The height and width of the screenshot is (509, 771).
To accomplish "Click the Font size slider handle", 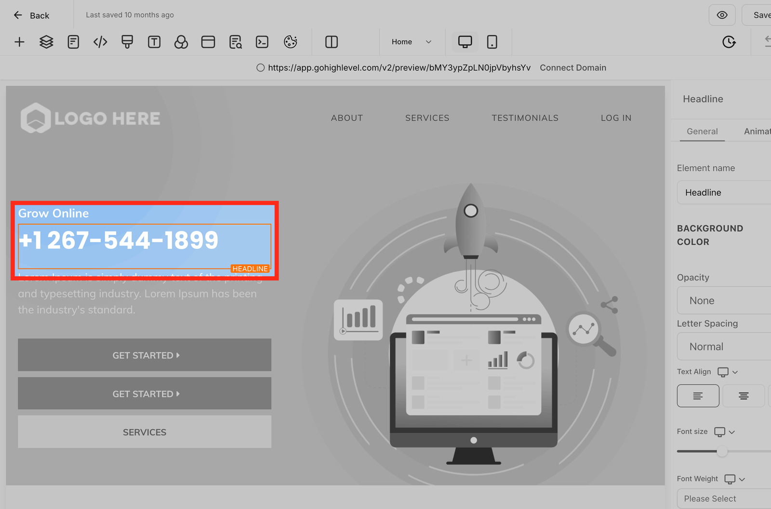I will click(722, 451).
